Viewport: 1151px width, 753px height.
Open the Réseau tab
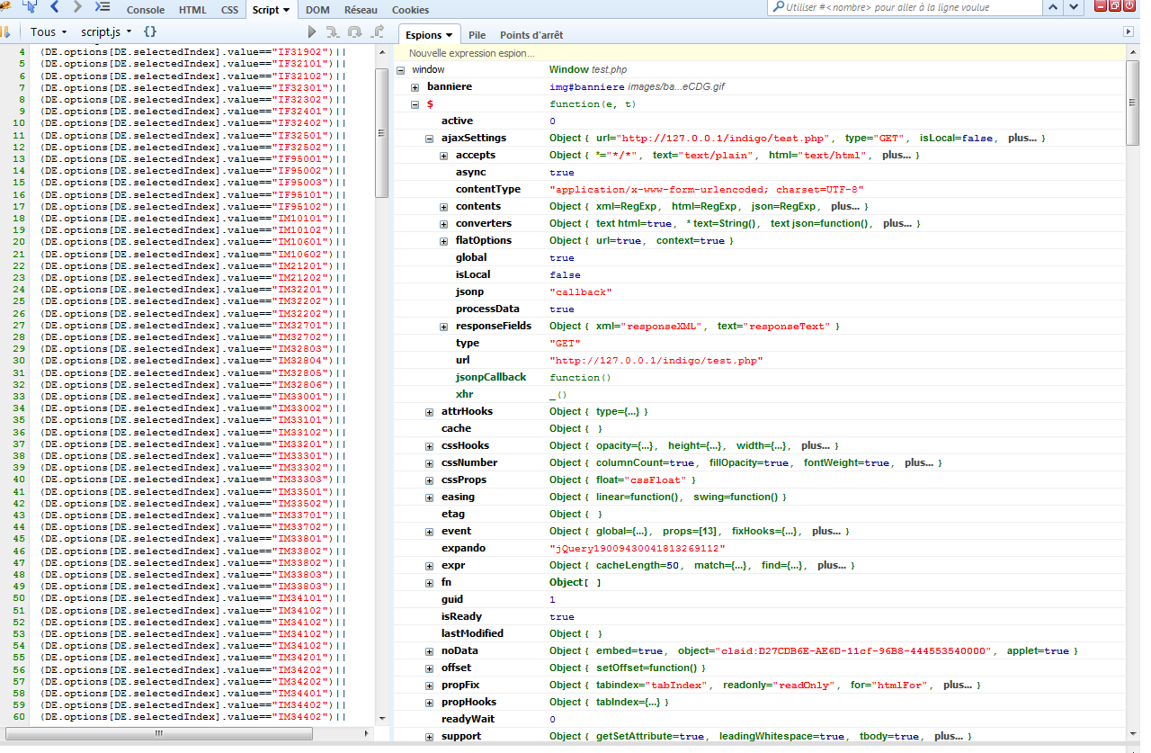(x=361, y=9)
